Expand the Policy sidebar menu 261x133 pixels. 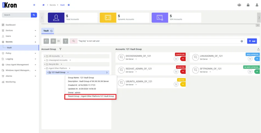[19, 53]
